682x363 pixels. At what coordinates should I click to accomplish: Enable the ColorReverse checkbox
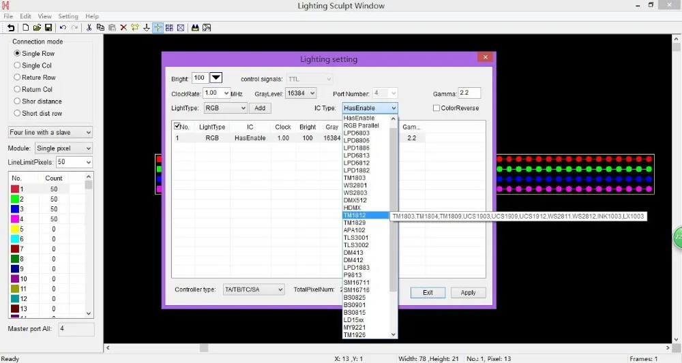(436, 108)
